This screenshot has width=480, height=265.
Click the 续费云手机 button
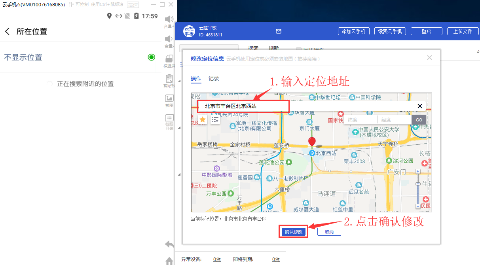390,31
